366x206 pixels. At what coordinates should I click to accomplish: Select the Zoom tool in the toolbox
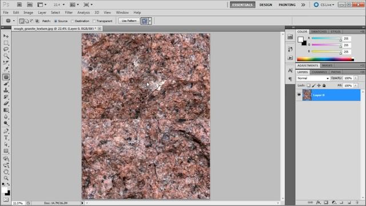(x=6, y=179)
